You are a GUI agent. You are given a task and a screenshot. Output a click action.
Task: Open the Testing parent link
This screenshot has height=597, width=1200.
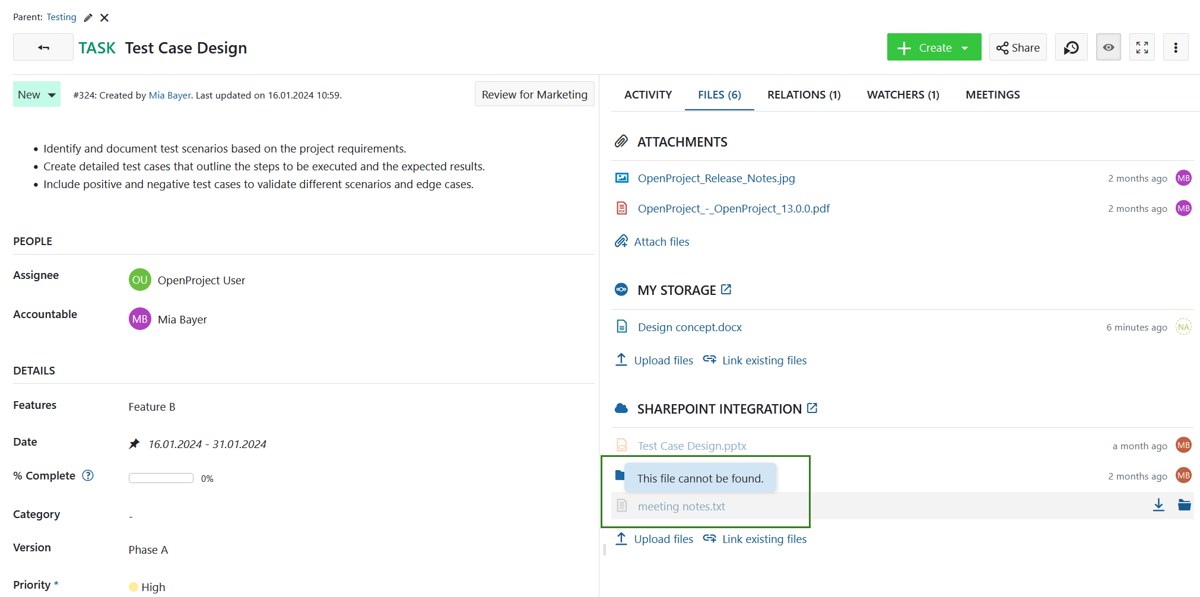pos(61,17)
